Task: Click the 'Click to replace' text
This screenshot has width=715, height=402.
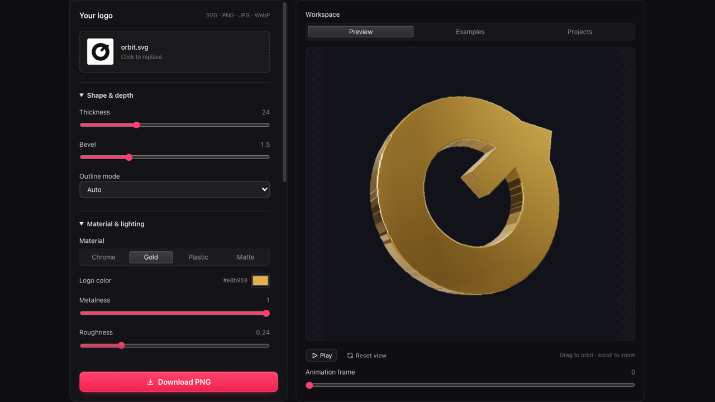Action: point(141,57)
